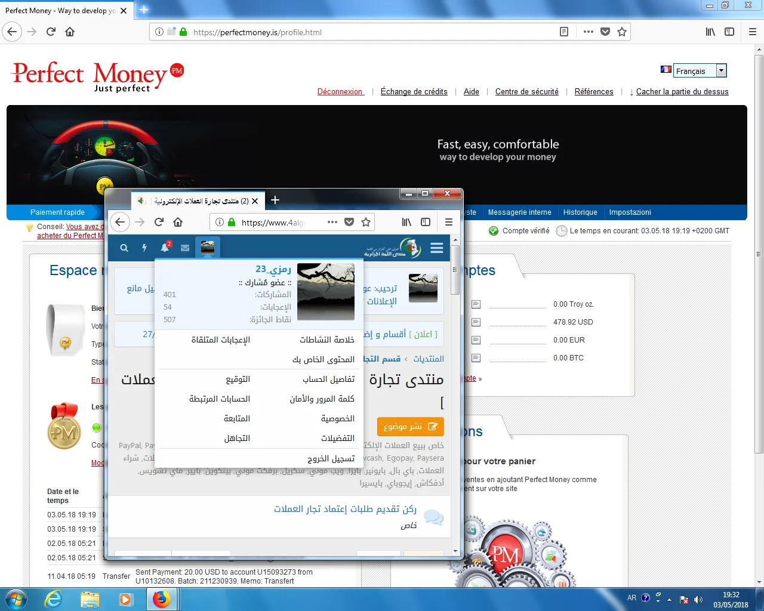Click the statement icon beside 478.92 USD
This screenshot has height=611, width=764.
[x=476, y=322]
